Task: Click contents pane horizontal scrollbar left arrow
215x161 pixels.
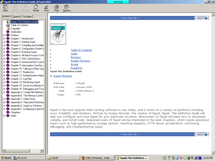Action: coord(4,151)
